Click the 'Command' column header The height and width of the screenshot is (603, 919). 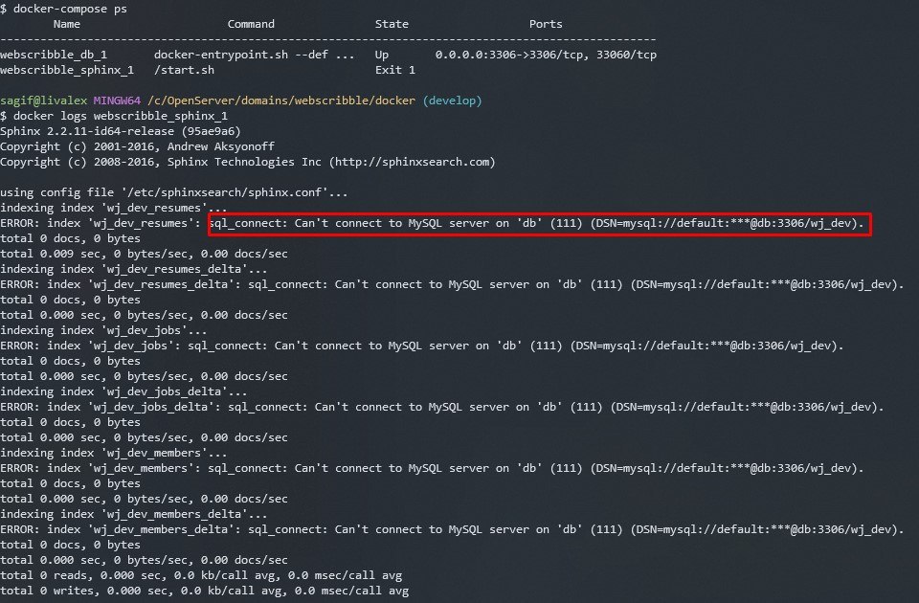[251, 24]
